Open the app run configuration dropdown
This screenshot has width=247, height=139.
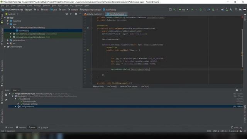tap(183, 10)
